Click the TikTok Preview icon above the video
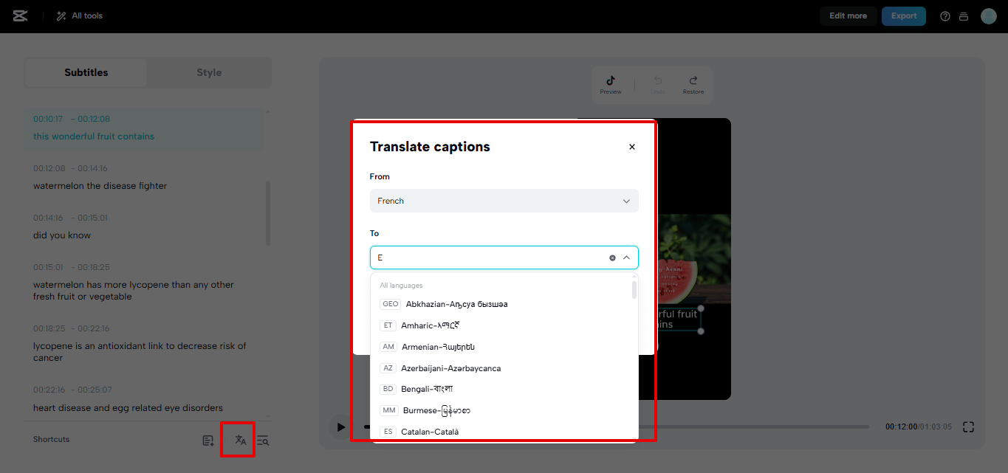This screenshot has width=1008, height=473. pyautogui.click(x=611, y=81)
